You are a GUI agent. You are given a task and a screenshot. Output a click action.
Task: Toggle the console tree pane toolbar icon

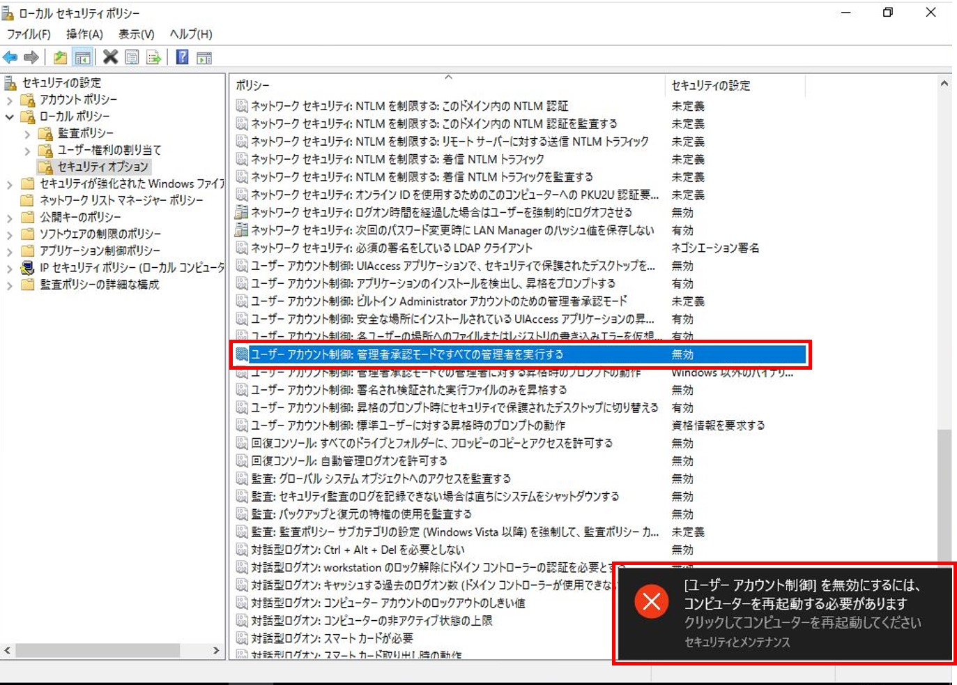pos(82,57)
